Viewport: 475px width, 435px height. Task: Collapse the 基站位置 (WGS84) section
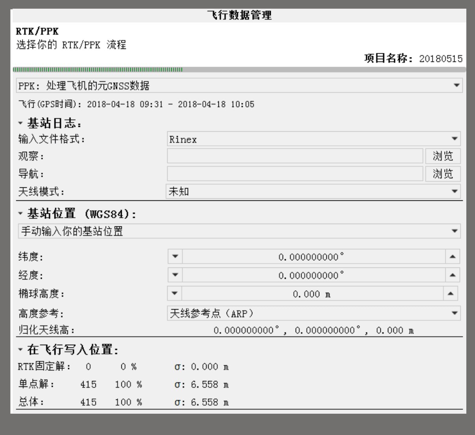point(20,214)
